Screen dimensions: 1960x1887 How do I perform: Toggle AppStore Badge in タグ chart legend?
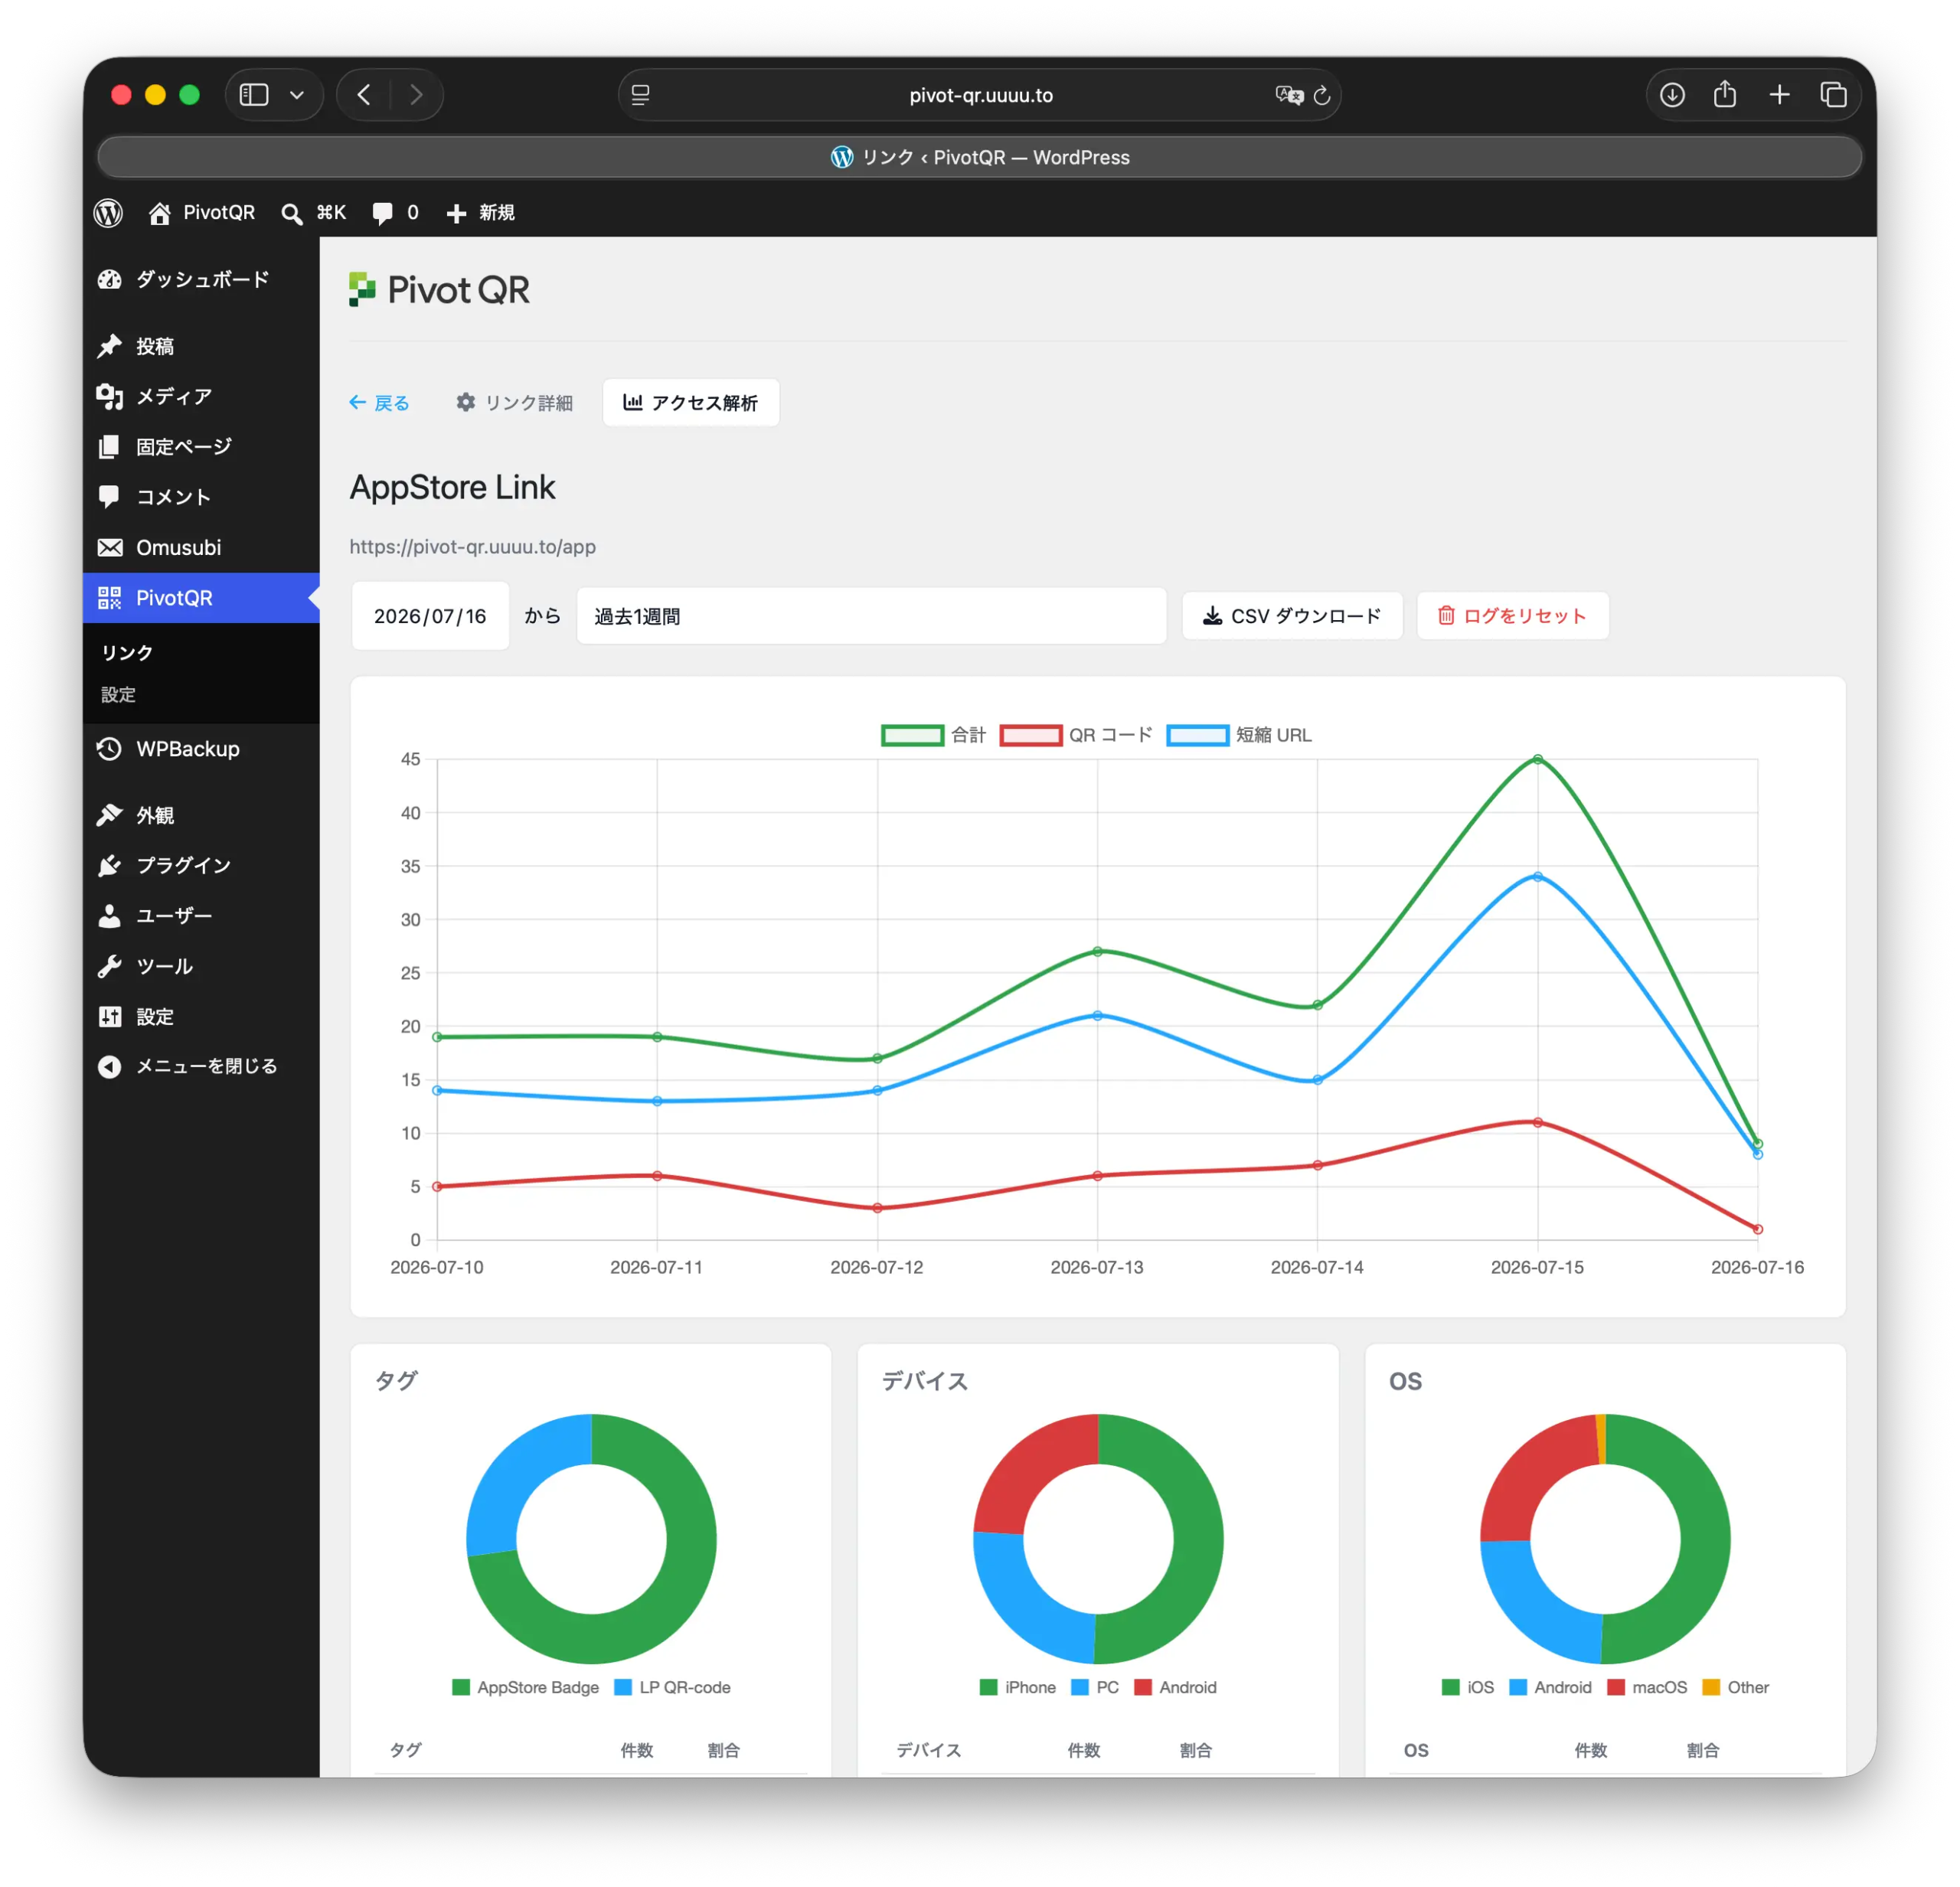tap(526, 1687)
